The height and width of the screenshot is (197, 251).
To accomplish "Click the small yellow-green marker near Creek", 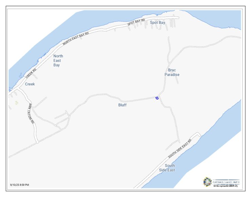I will (17, 103).
